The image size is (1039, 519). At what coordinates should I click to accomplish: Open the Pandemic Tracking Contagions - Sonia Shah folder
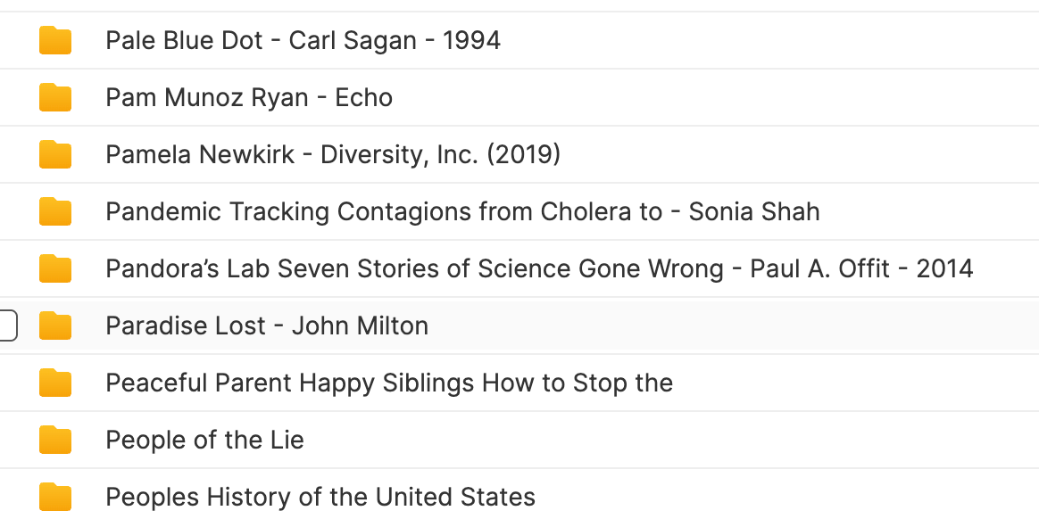[x=462, y=211]
